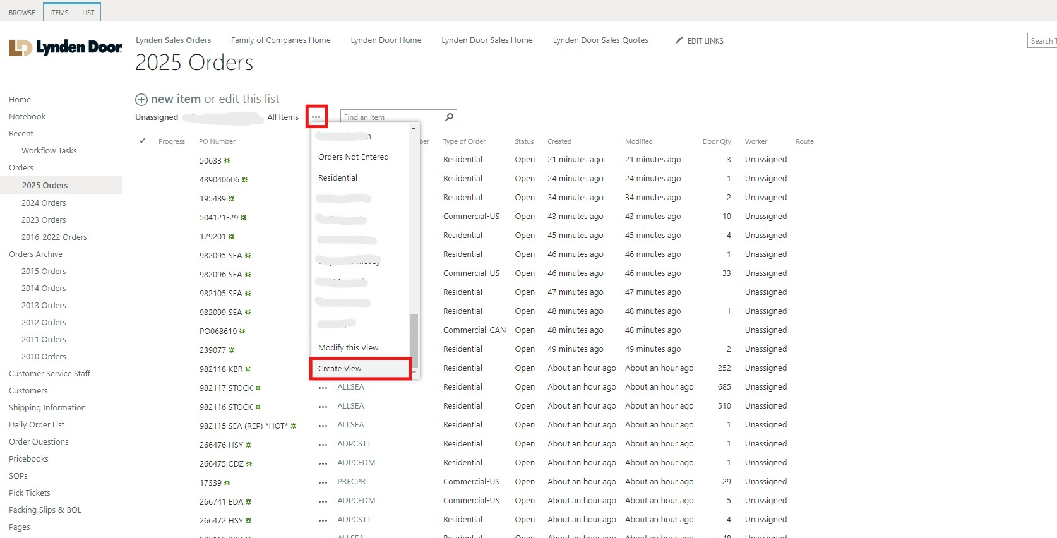Choose Residential view from the dropdown menu
Viewport: 1057px width, 538px height.
[x=360, y=177]
